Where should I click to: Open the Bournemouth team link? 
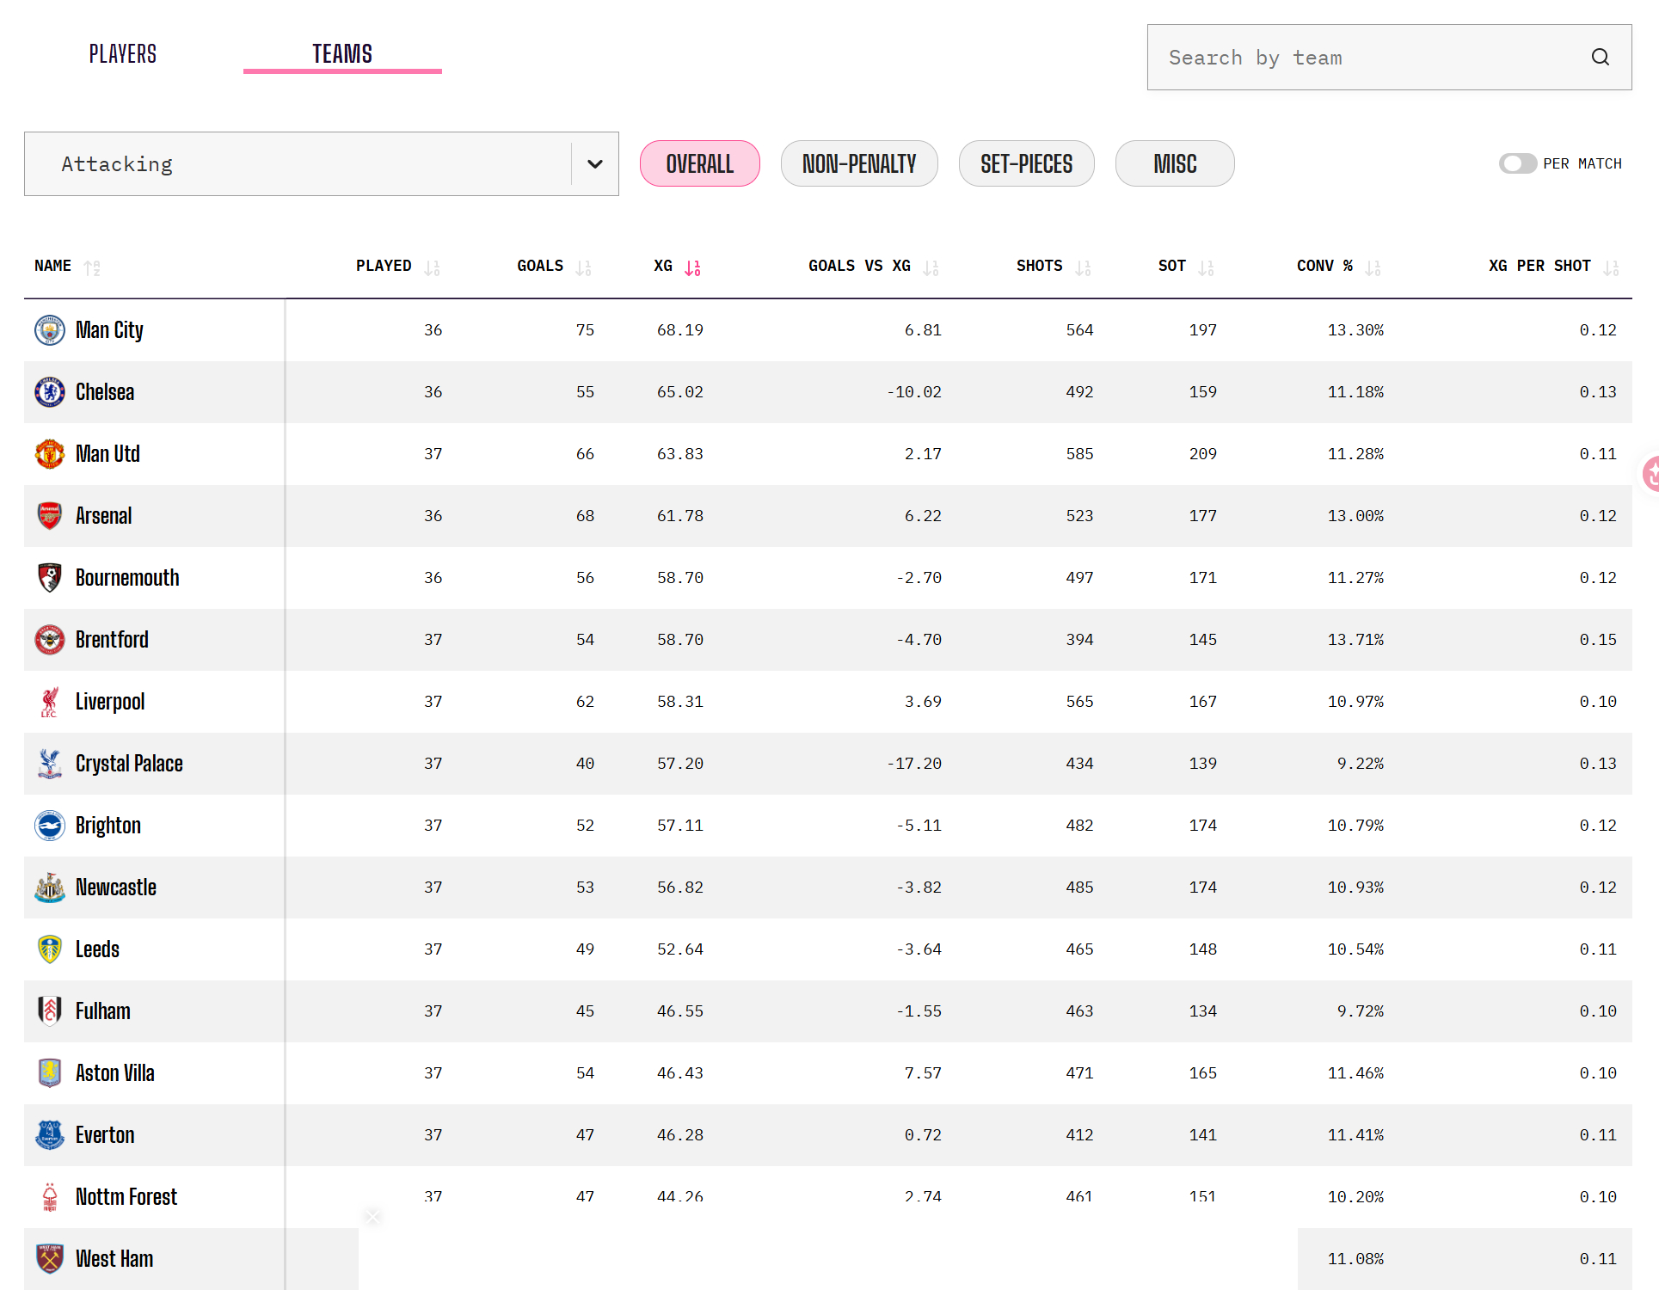click(x=127, y=578)
